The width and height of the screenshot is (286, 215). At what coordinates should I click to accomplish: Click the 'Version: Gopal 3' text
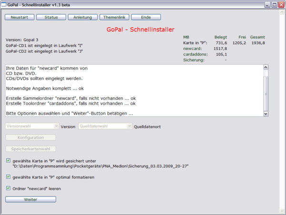pos(22,40)
